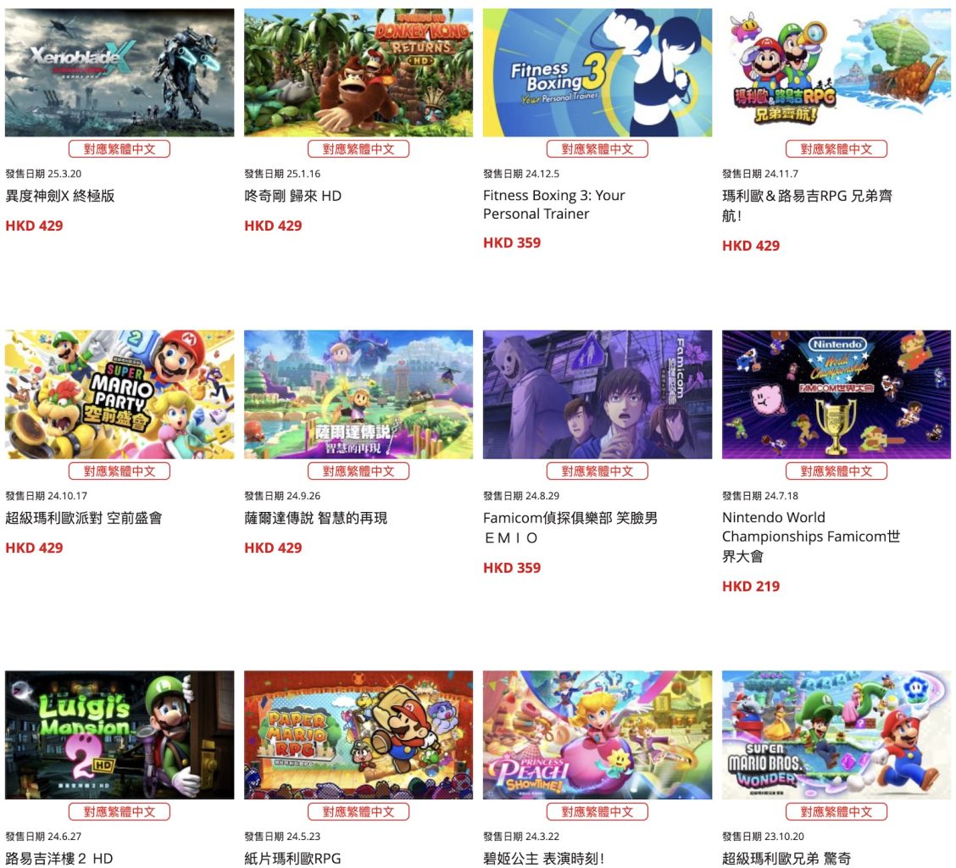This screenshot has width=956, height=868.
Task: Open the Nintendo World Championships cover image
Action: click(x=836, y=394)
